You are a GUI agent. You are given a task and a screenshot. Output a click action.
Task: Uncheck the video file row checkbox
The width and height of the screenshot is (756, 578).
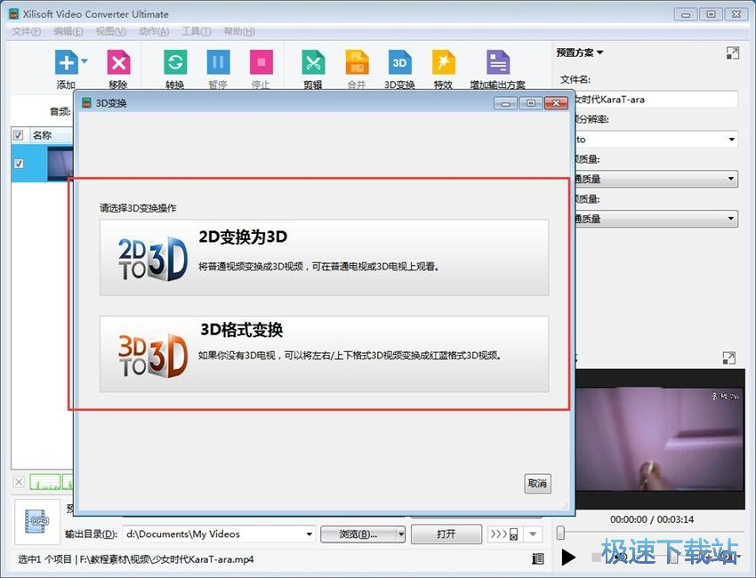(19, 164)
